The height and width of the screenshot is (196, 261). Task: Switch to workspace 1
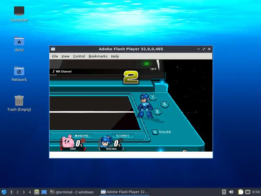11,192
